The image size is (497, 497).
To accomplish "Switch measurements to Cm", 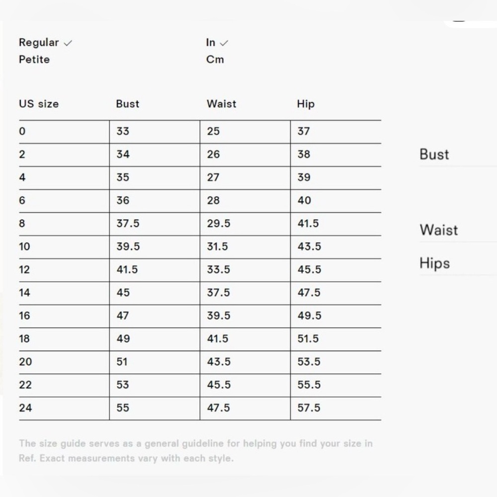I will 215,60.
